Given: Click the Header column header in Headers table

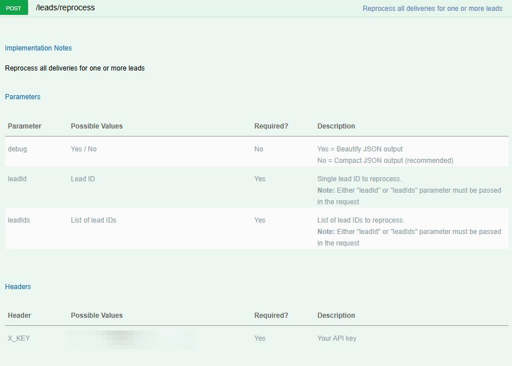Looking at the screenshot, I should (x=19, y=316).
